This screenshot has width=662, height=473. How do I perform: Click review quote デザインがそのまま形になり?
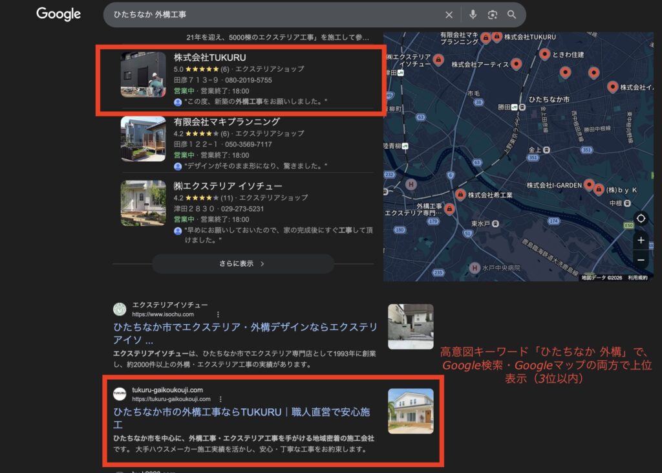255,166
